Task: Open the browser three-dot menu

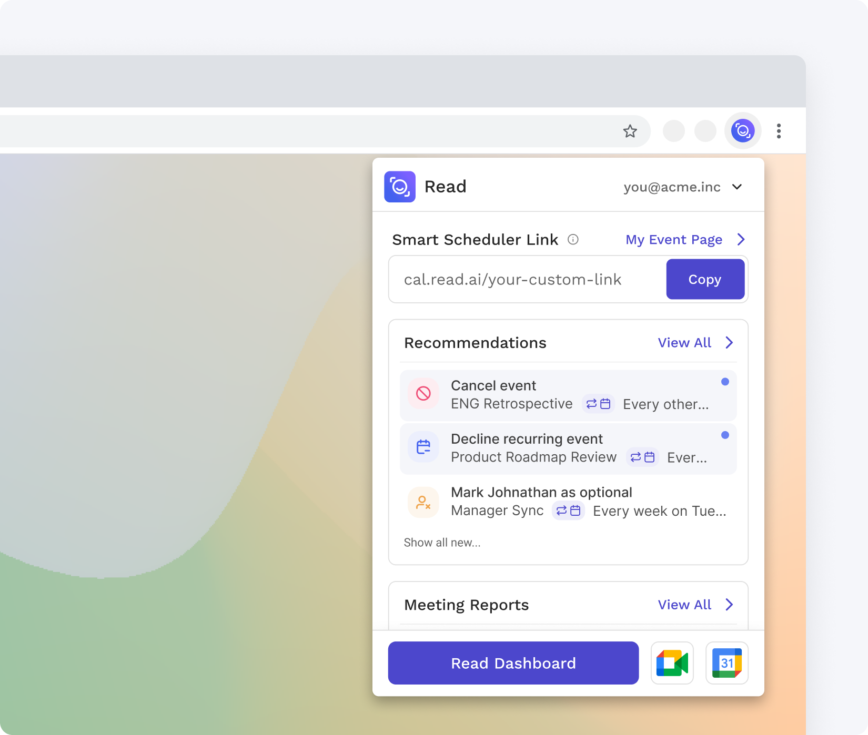Action: click(779, 131)
